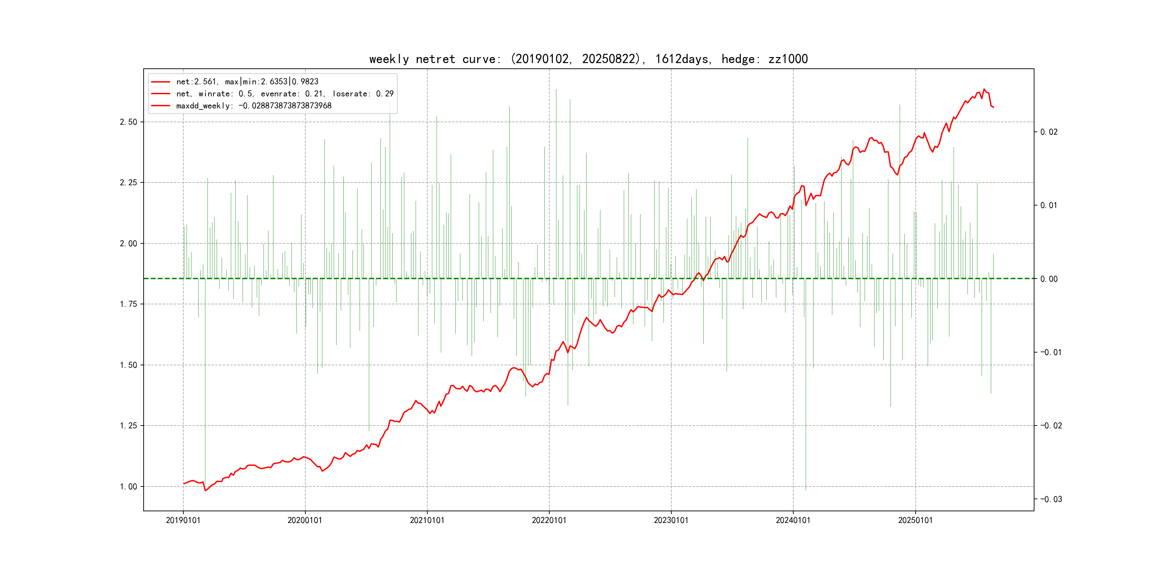The width and height of the screenshot is (1149, 574).
Task: Click the 20210101 x-axis label
Action: [427, 520]
